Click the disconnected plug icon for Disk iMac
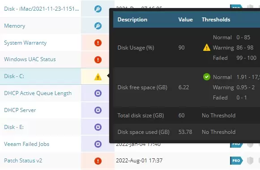Screen dimensions: 260x170 tap(98, 9)
